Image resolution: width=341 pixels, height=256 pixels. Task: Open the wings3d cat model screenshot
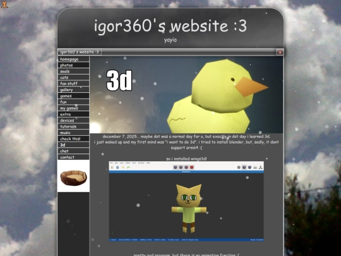(x=186, y=201)
